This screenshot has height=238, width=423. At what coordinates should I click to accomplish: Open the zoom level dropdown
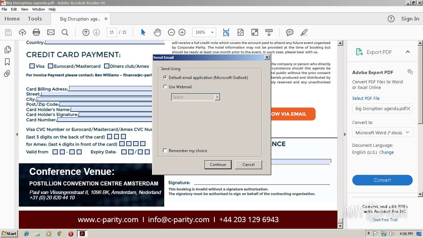[212, 32]
